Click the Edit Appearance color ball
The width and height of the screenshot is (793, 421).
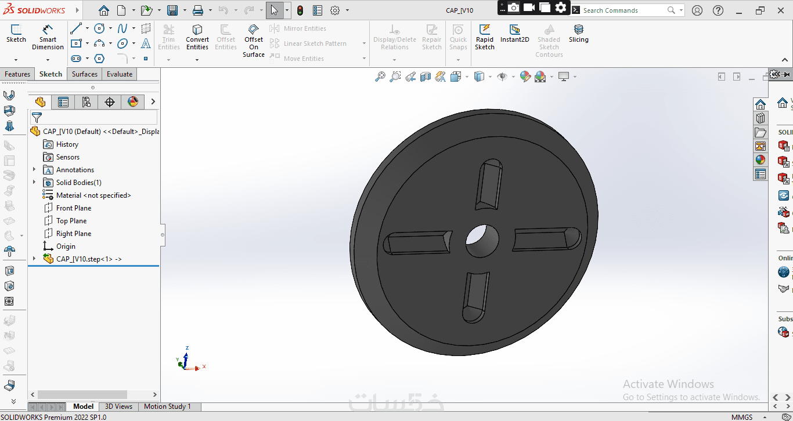525,77
